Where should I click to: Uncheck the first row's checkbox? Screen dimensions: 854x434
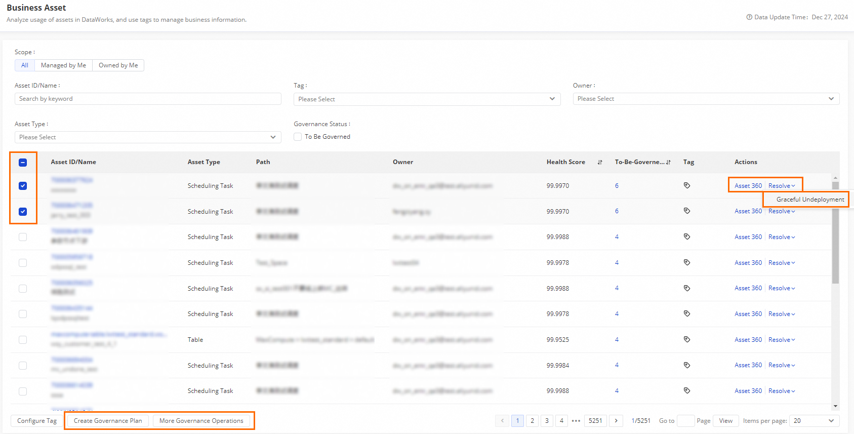(x=23, y=186)
